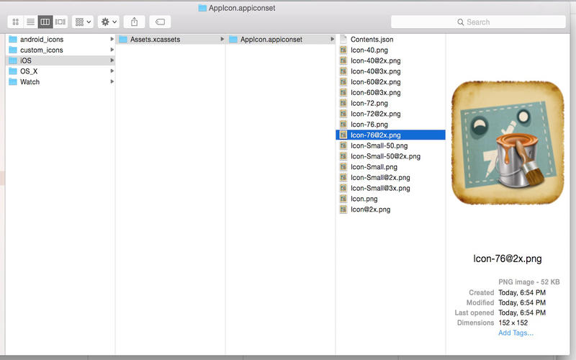The image size is (576, 360).
Task: Switch to list view mode
Action: tap(30, 22)
